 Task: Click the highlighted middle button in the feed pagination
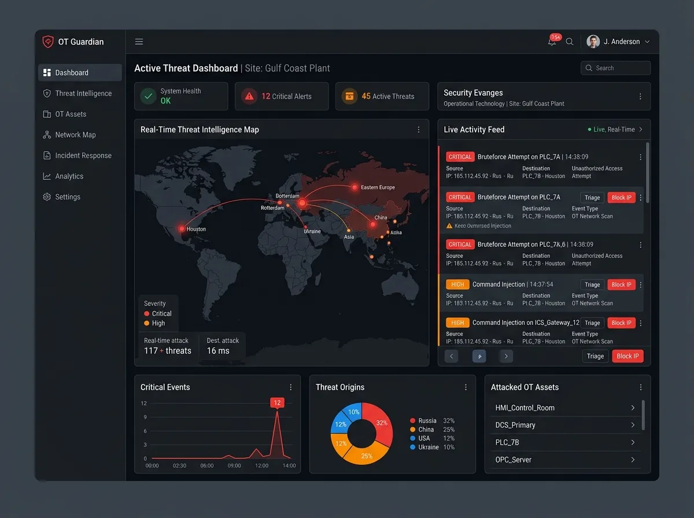(479, 356)
